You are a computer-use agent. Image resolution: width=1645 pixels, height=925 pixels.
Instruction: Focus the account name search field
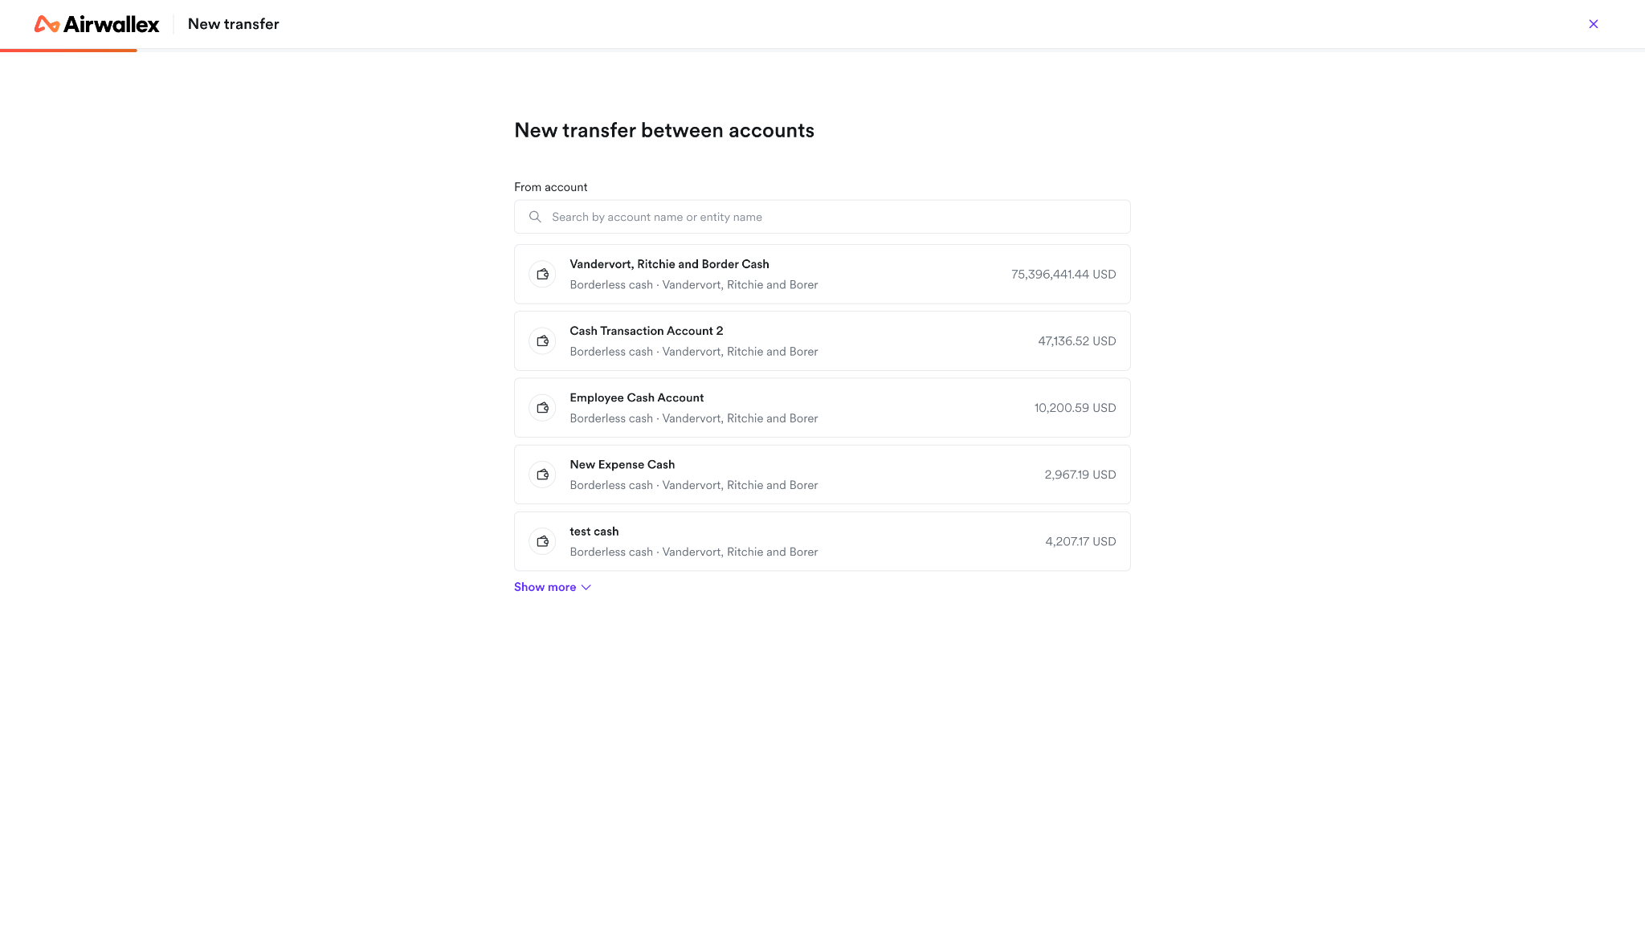[822, 217]
